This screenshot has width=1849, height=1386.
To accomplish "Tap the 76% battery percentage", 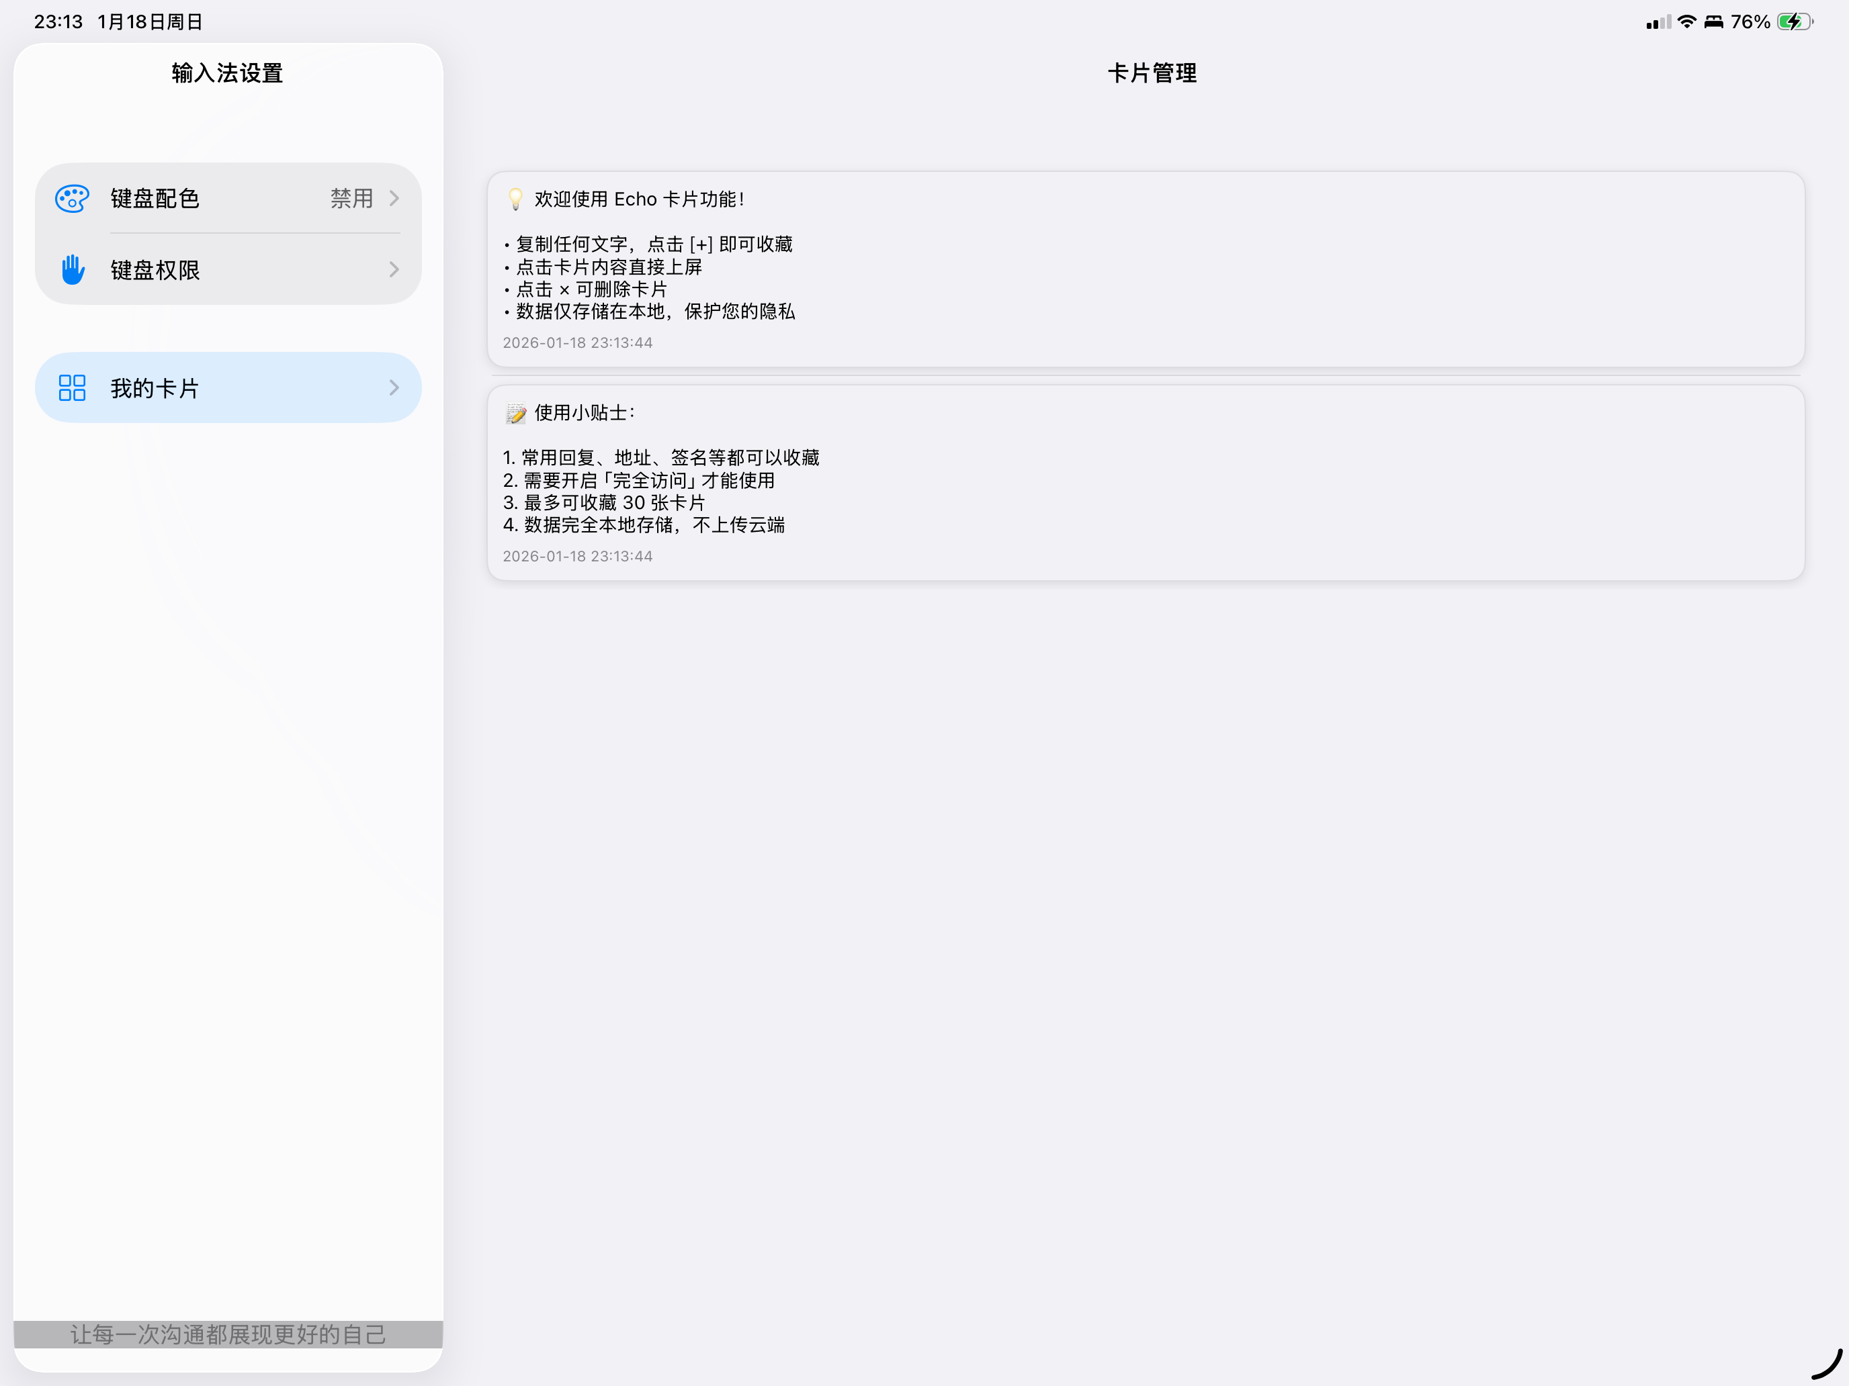I will pyautogui.click(x=1750, y=21).
